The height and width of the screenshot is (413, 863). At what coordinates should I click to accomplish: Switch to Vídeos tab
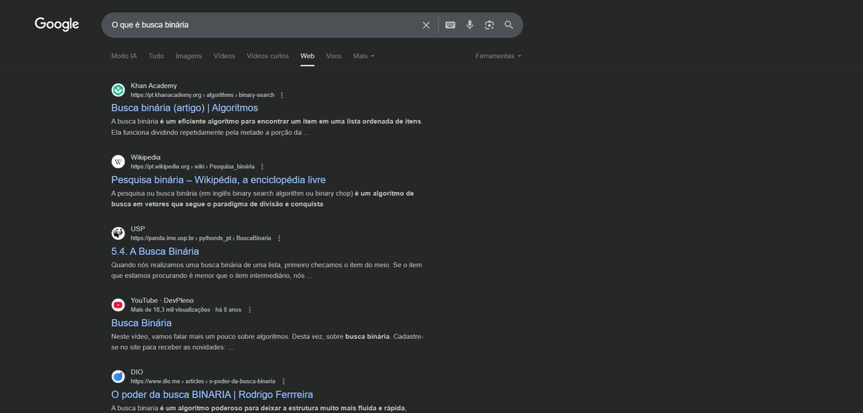224,56
